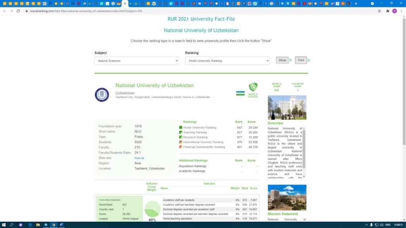Image resolution: width=406 pixels, height=228 pixels.
Task: Go back to the previous page
Action: pos(5,11)
